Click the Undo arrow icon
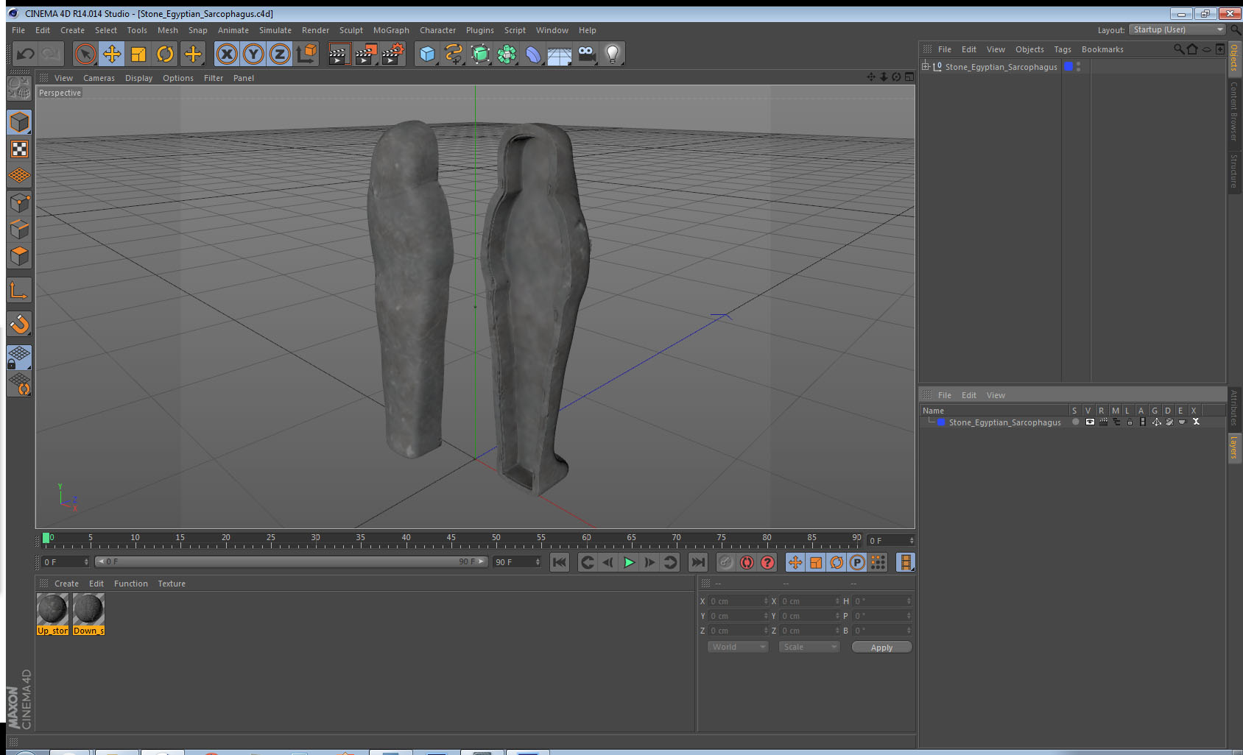Viewport: 1243px width, 755px height. pyautogui.click(x=26, y=54)
